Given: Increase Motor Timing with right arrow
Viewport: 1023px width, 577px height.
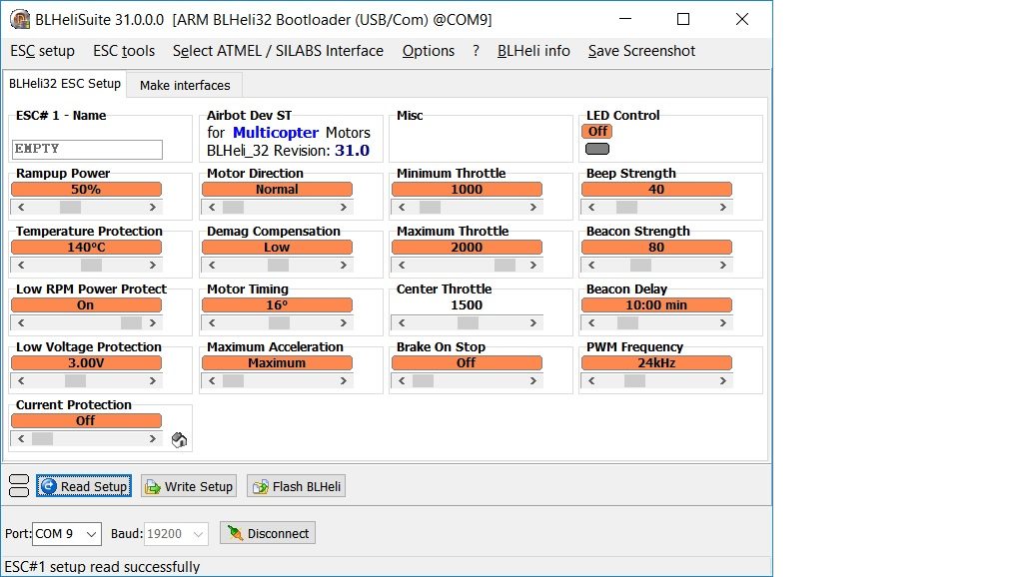Looking at the screenshot, I should pos(344,323).
